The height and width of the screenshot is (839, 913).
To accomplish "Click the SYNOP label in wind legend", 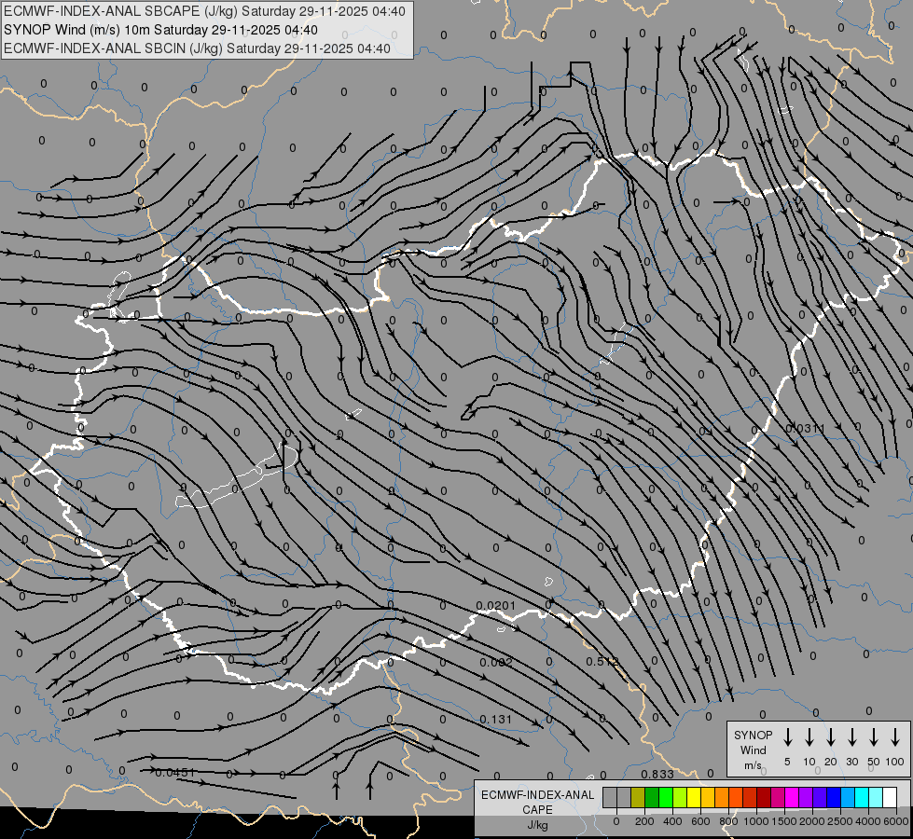I will pos(753,735).
